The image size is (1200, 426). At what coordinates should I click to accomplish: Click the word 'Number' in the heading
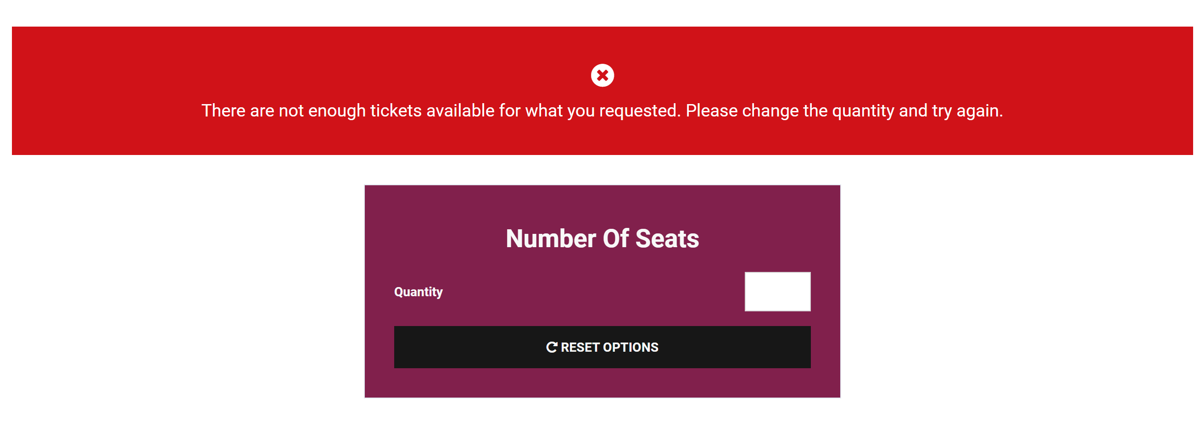551,239
